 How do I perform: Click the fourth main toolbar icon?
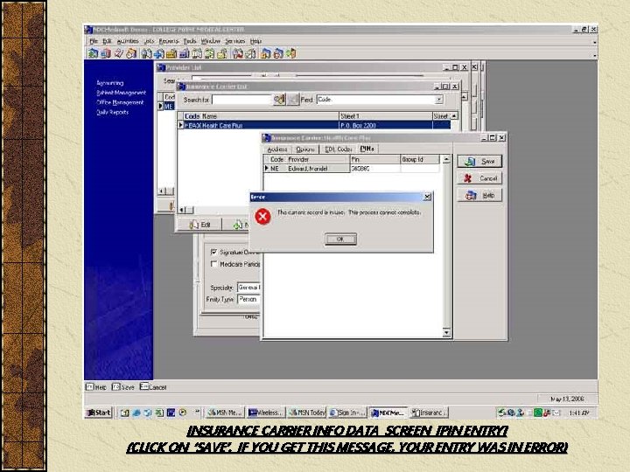(131, 53)
